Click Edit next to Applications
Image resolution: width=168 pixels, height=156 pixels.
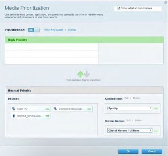click(x=127, y=98)
